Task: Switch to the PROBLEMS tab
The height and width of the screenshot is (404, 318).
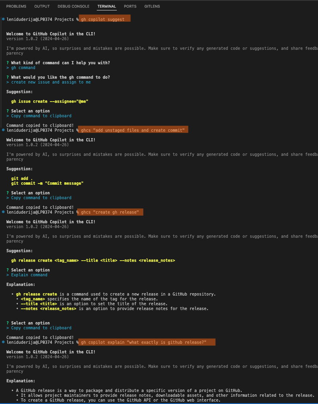Action: pyautogui.click(x=16, y=6)
